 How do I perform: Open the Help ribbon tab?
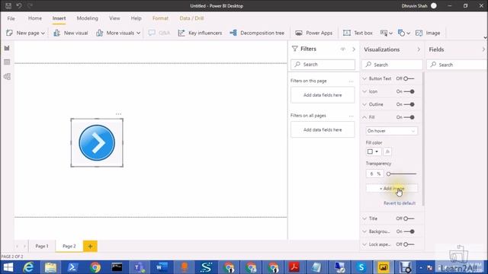136,18
